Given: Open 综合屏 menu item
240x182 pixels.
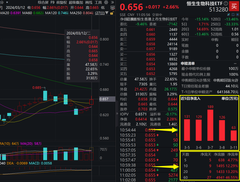Looking at the screenshot, I should tap(43, 2).
